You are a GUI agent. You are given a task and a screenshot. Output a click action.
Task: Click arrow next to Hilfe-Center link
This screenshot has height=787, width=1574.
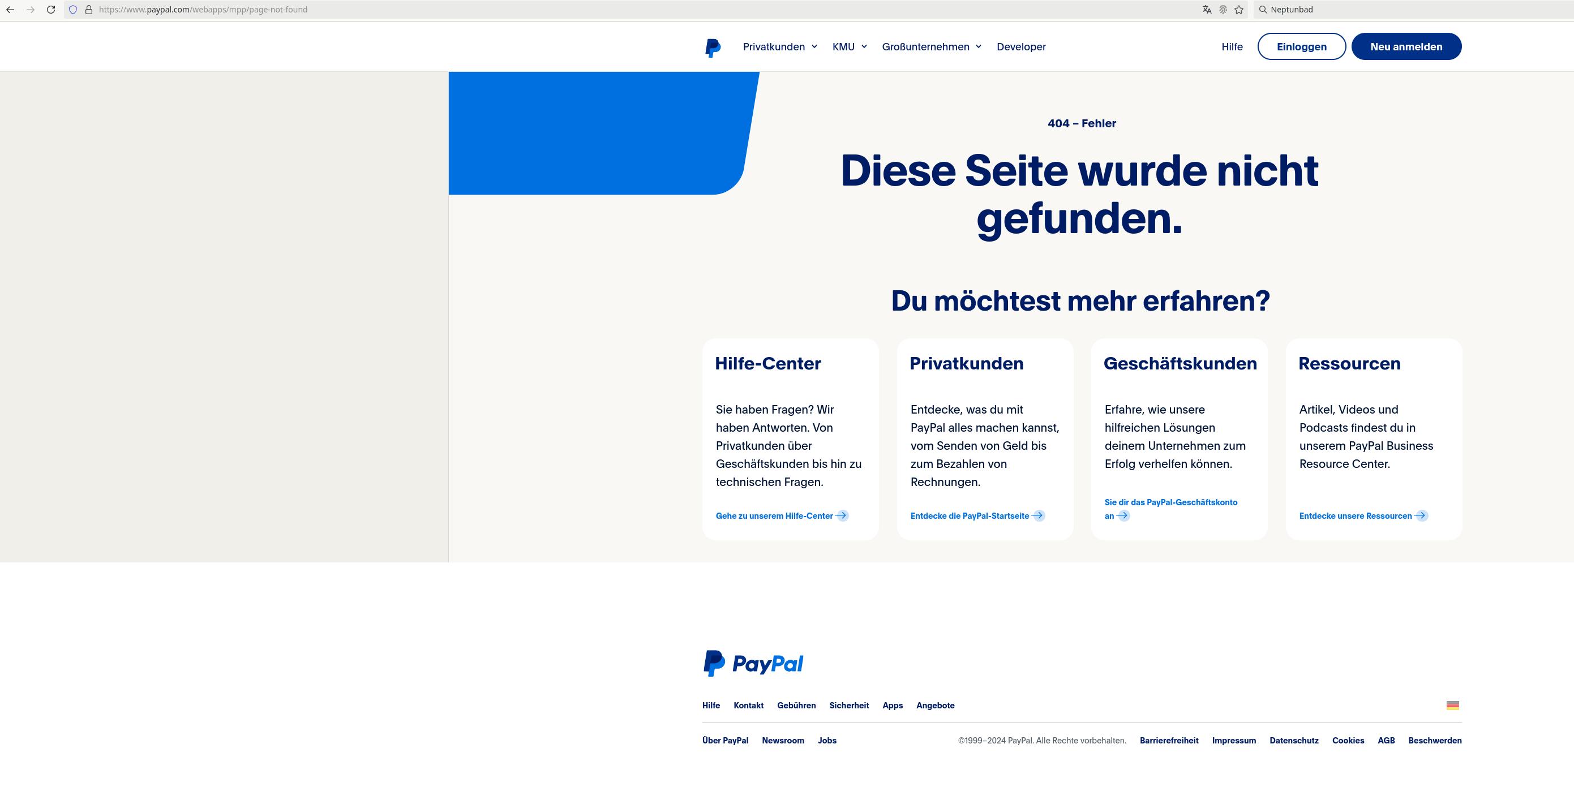click(x=842, y=515)
